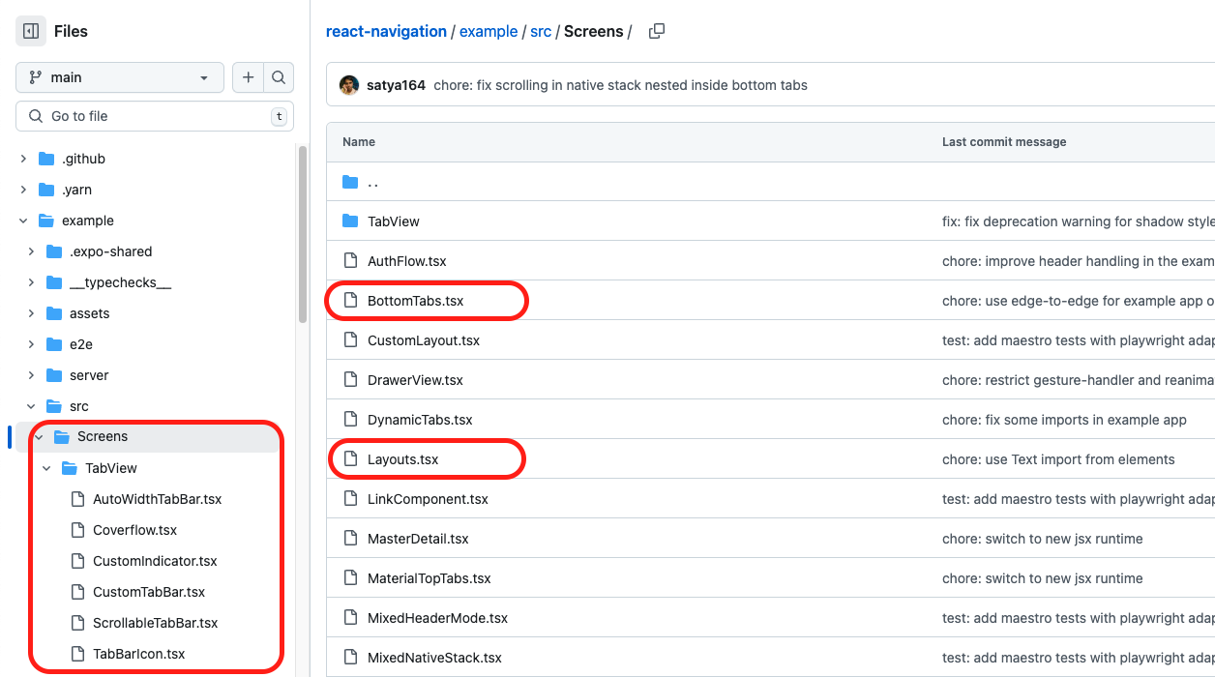Screen dimensions: 1215x677
Task: Expand the .expo-shared folder chevron
Action: point(31,251)
